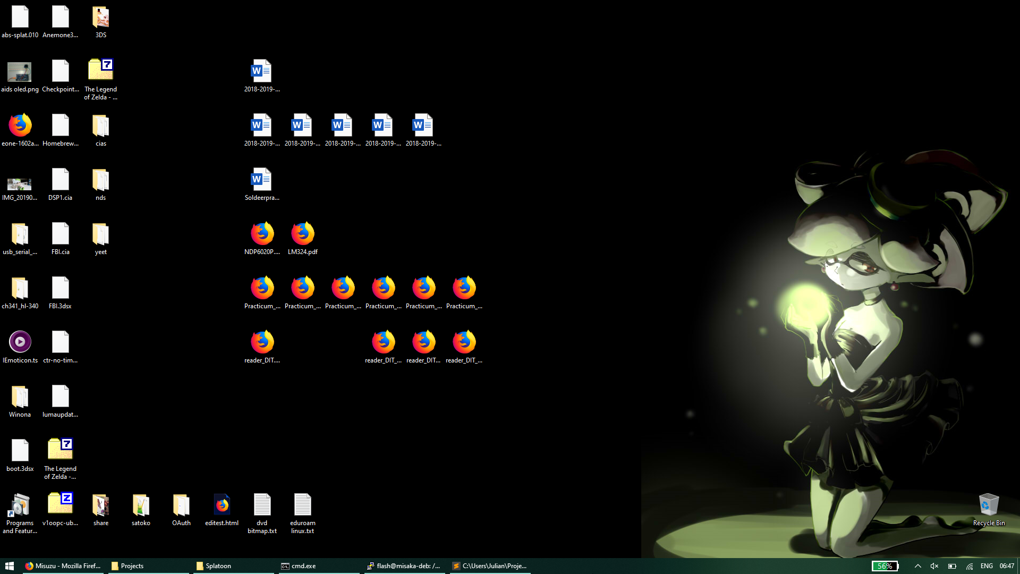Select the abs-splat.010 file

point(20,22)
